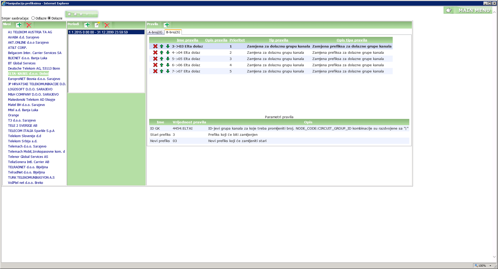
Task: Delete rule 7->07 Elta dolaz
Action: click(x=155, y=71)
